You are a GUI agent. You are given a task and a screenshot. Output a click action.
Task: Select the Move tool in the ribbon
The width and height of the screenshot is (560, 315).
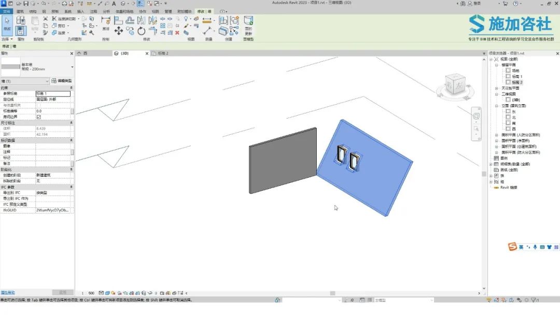119,31
